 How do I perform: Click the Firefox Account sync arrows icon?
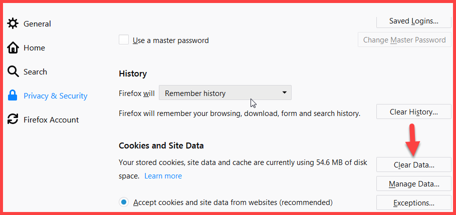coord(13,119)
